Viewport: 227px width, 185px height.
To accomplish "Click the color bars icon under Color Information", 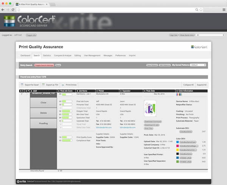I will click(179, 95).
